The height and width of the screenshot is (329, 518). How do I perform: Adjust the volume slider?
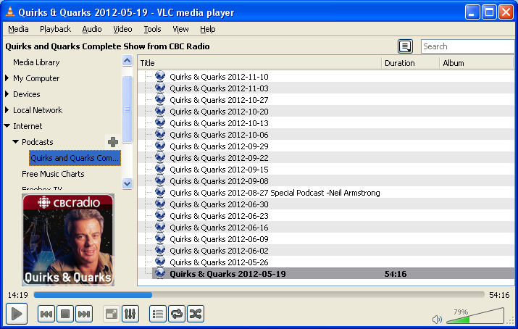pos(475,317)
